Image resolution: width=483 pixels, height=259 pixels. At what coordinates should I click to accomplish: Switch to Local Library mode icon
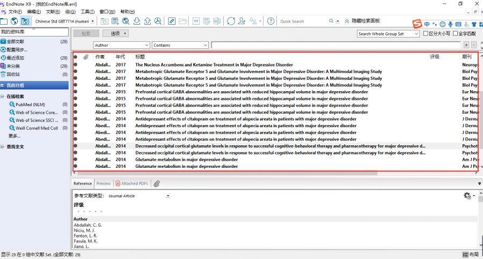click(3, 21)
